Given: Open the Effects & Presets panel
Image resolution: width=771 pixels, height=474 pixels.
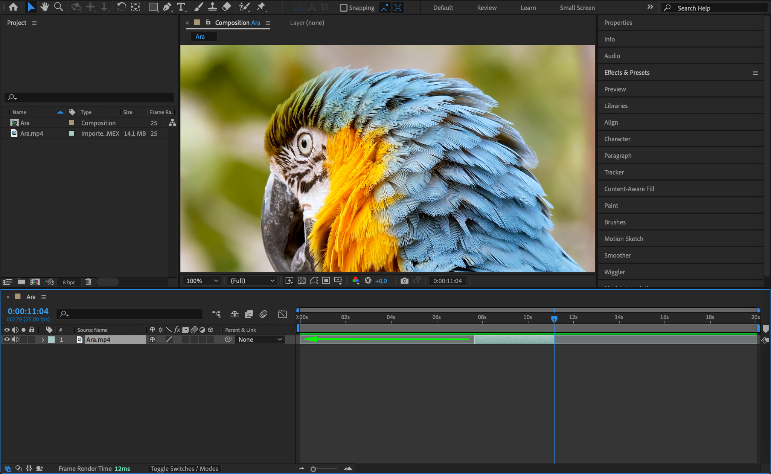Looking at the screenshot, I should coord(627,73).
